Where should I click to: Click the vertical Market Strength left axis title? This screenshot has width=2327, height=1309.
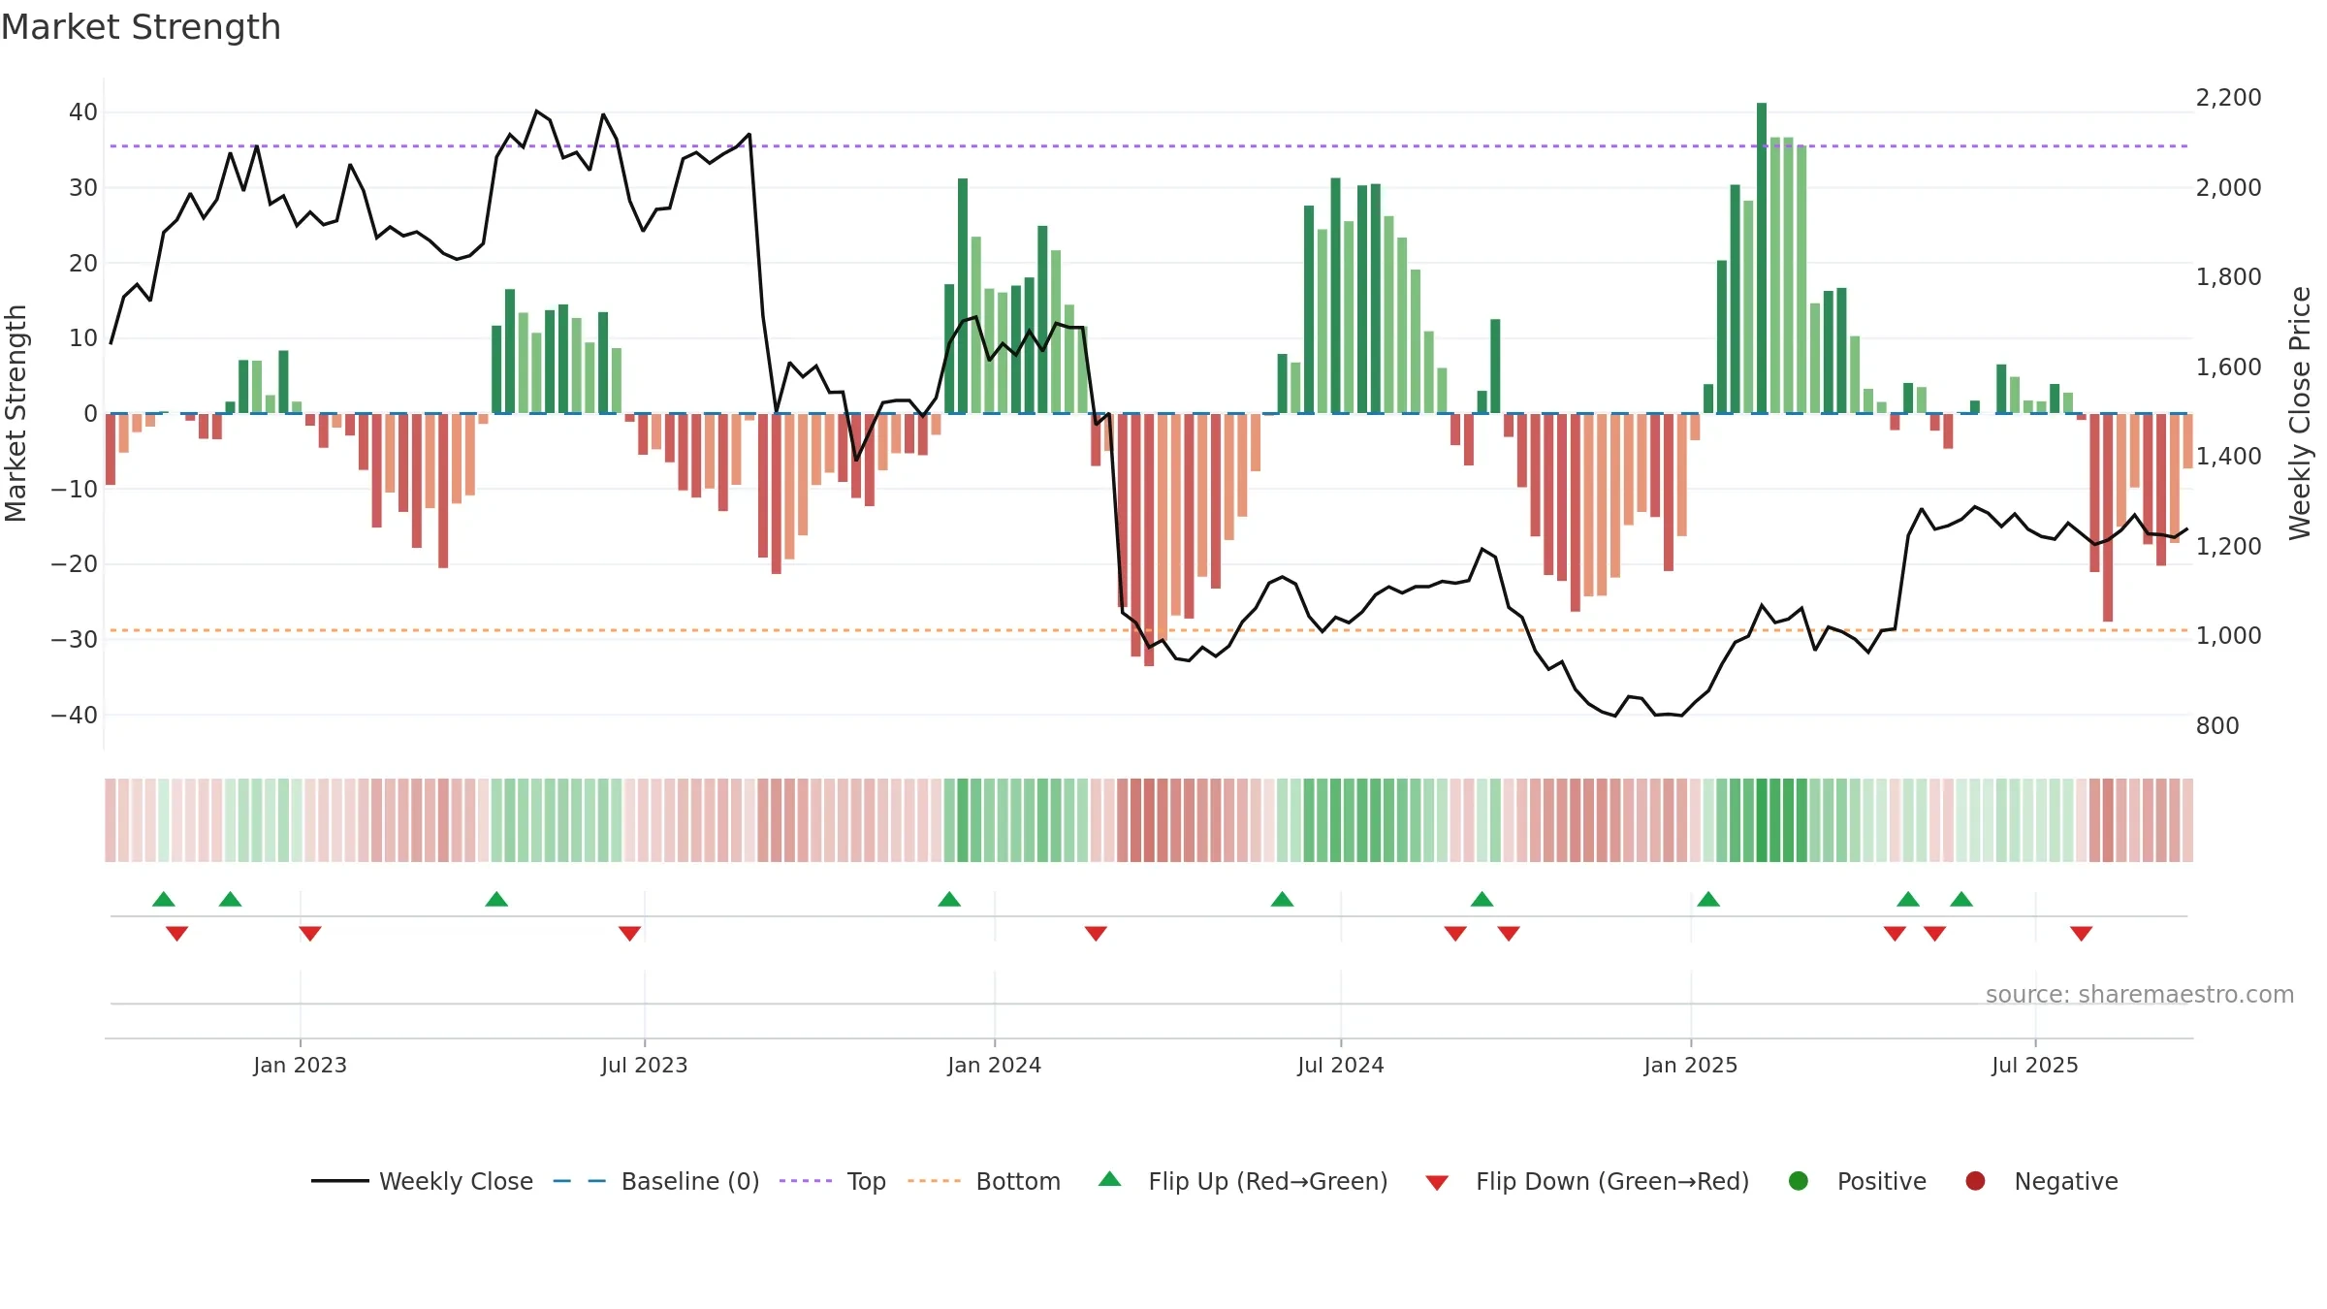coord(16,413)
